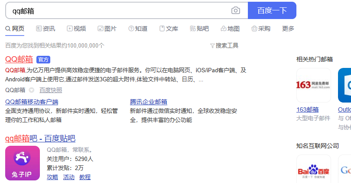Click the camera image-search icon
The height and width of the screenshot is (183, 351).
click(x=235, y=10)
